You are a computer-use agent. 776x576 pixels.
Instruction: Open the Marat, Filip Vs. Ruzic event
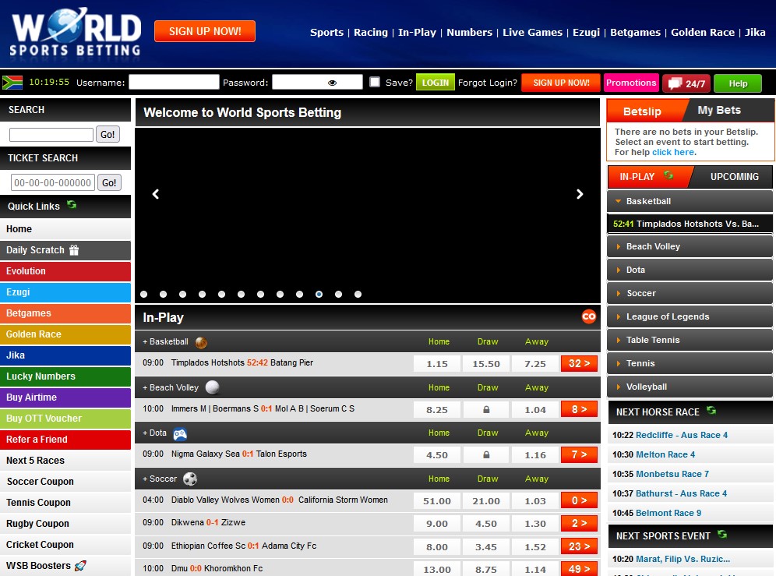[x=683, y=559]
